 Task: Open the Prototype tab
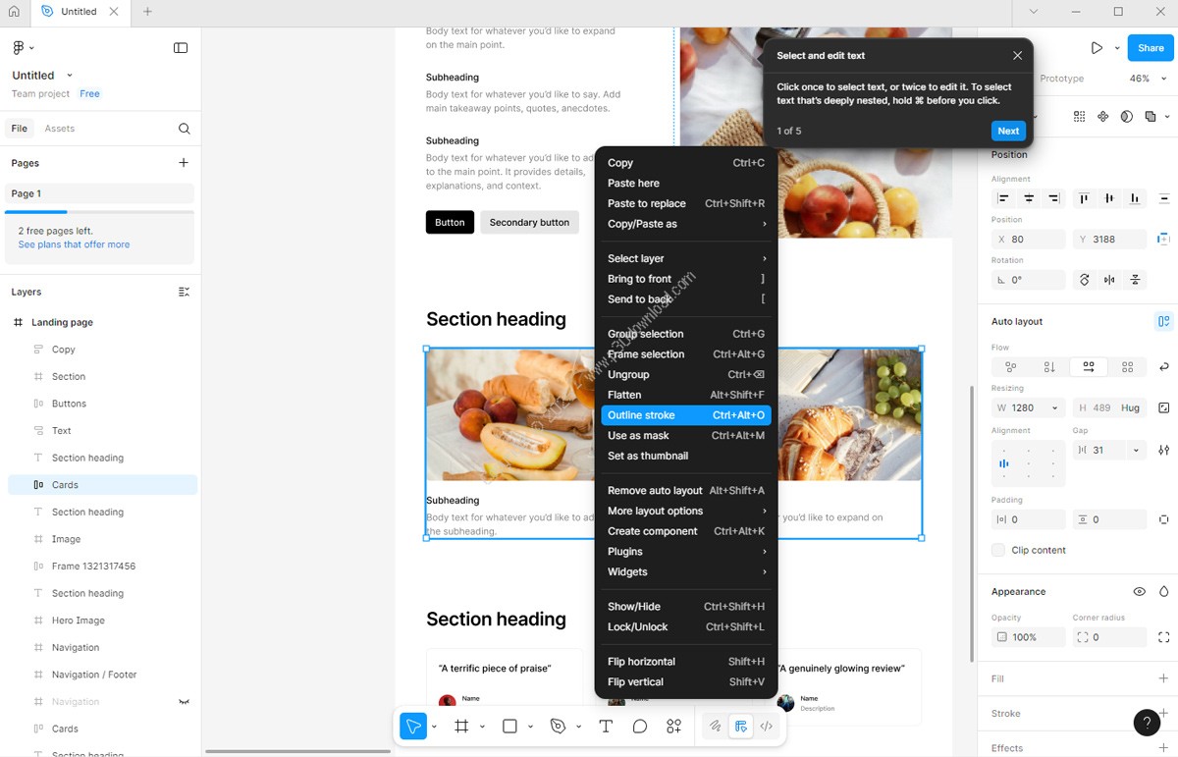point(1061,79)
